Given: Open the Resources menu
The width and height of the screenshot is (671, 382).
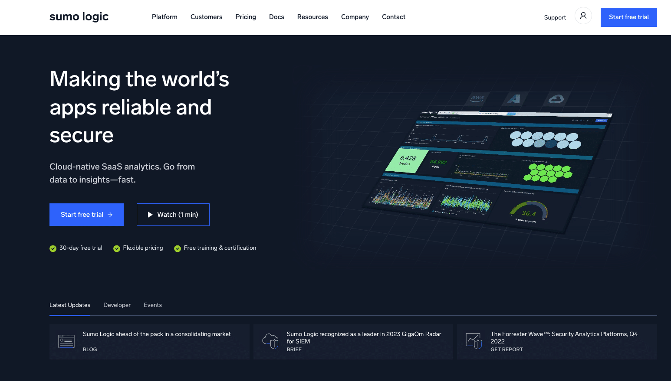Looking at the screenshot, I should [312, 17].
